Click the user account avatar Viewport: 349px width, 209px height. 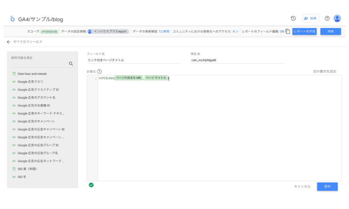(x=337, y=18)
